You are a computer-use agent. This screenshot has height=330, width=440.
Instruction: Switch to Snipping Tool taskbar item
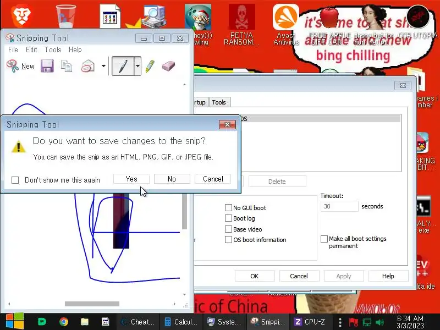point(267,322)
